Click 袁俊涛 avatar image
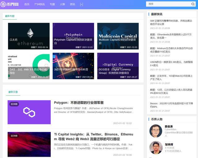 pos(156,131)
